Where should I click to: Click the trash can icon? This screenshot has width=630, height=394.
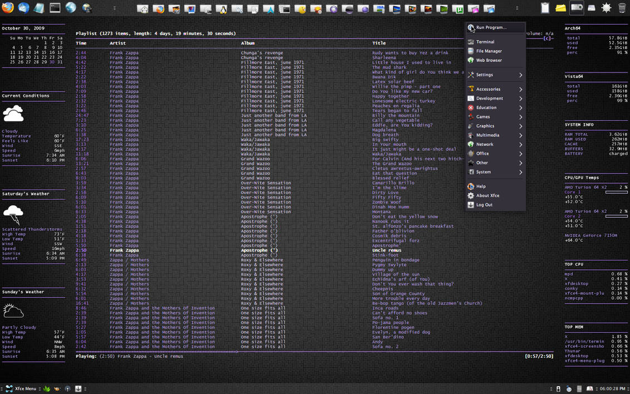point(622,8)
